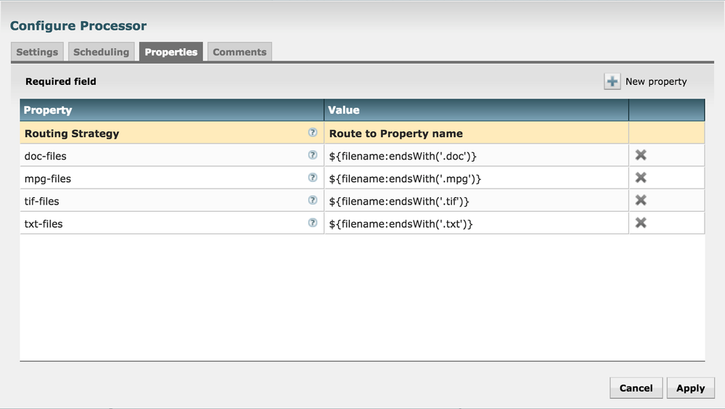Select the Properties tab
This screenshot has height=409, width=725.
(x=171, y=52)
